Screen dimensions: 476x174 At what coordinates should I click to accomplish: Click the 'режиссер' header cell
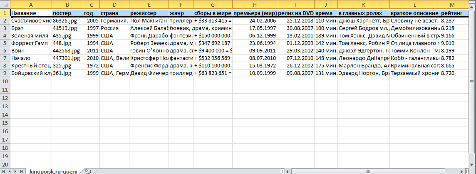point(149,13)
